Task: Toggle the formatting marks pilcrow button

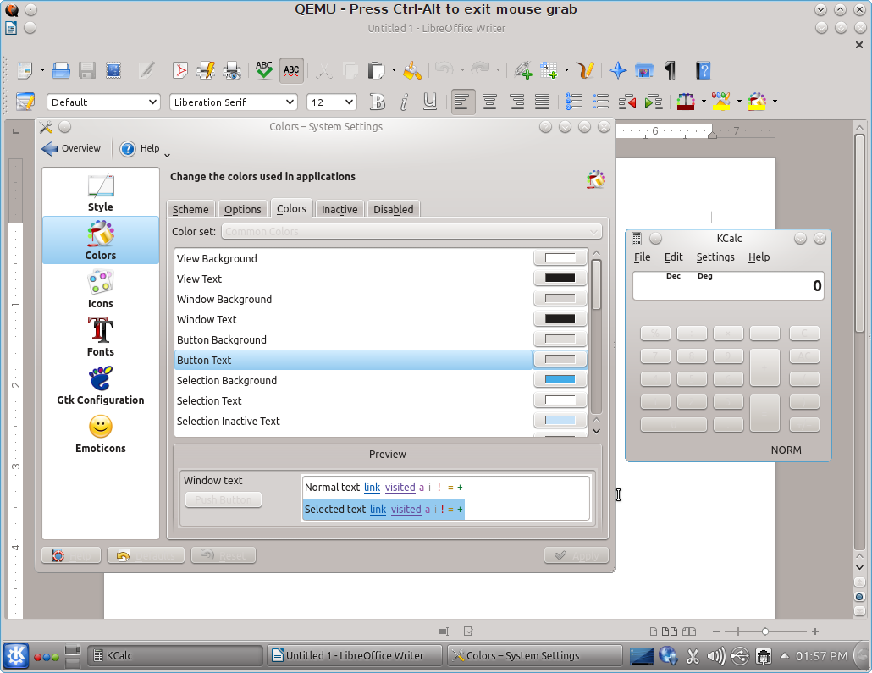Action: pyautogui.click(x=670, y=70)
